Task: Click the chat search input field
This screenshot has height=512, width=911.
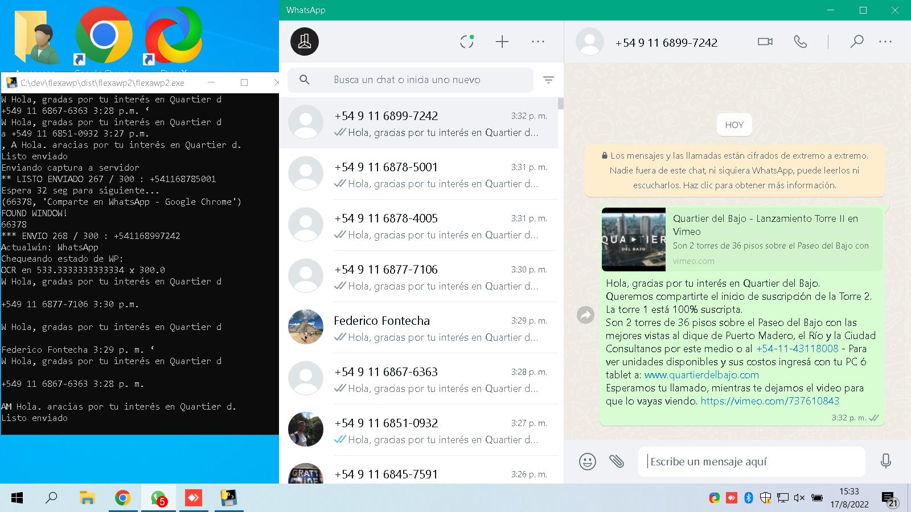Action: pyautogui.click(x=410, y=80)
